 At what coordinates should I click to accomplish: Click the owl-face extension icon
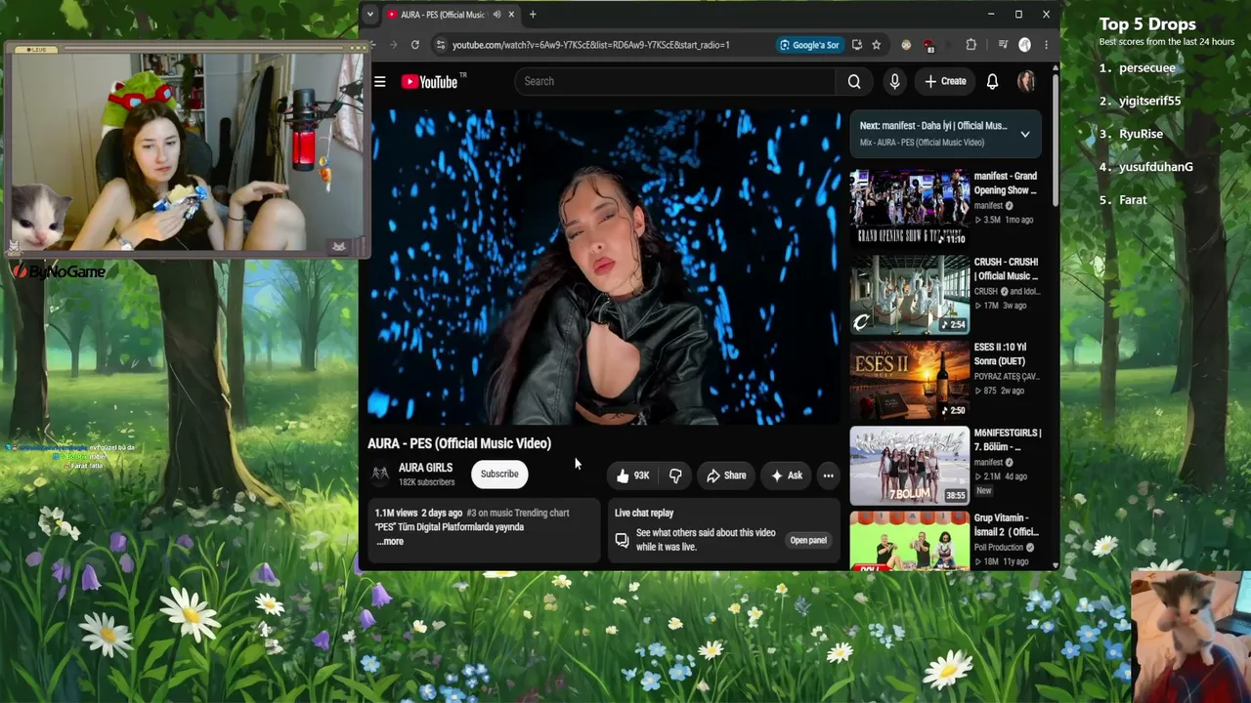click(906, 45)
